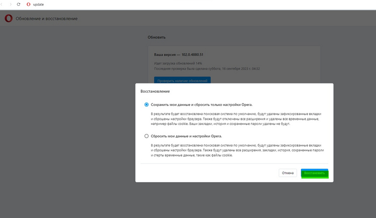The height and width of the screenshot is (218, 376).
Task: Click the 'Ваша версия — 102.0.4880.51' text
Action: tap(179, 55)
